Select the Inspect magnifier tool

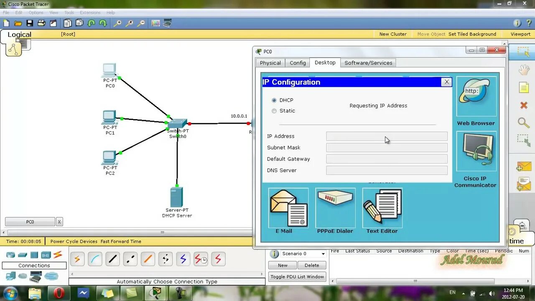pos(524,122)
